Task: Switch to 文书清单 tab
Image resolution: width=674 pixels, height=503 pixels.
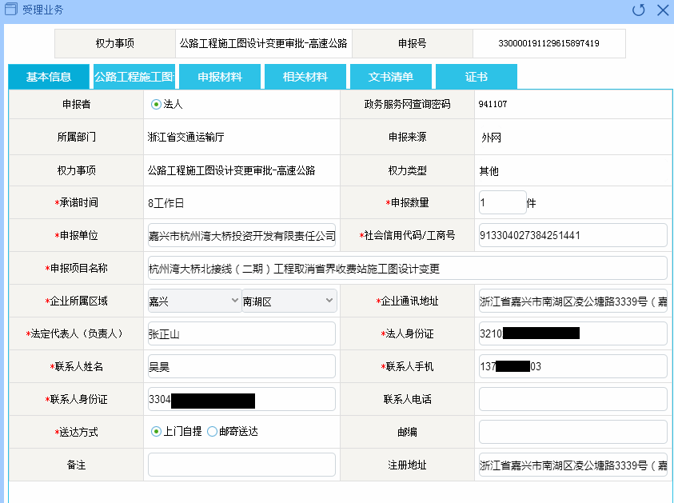Action: pos(391,77)
